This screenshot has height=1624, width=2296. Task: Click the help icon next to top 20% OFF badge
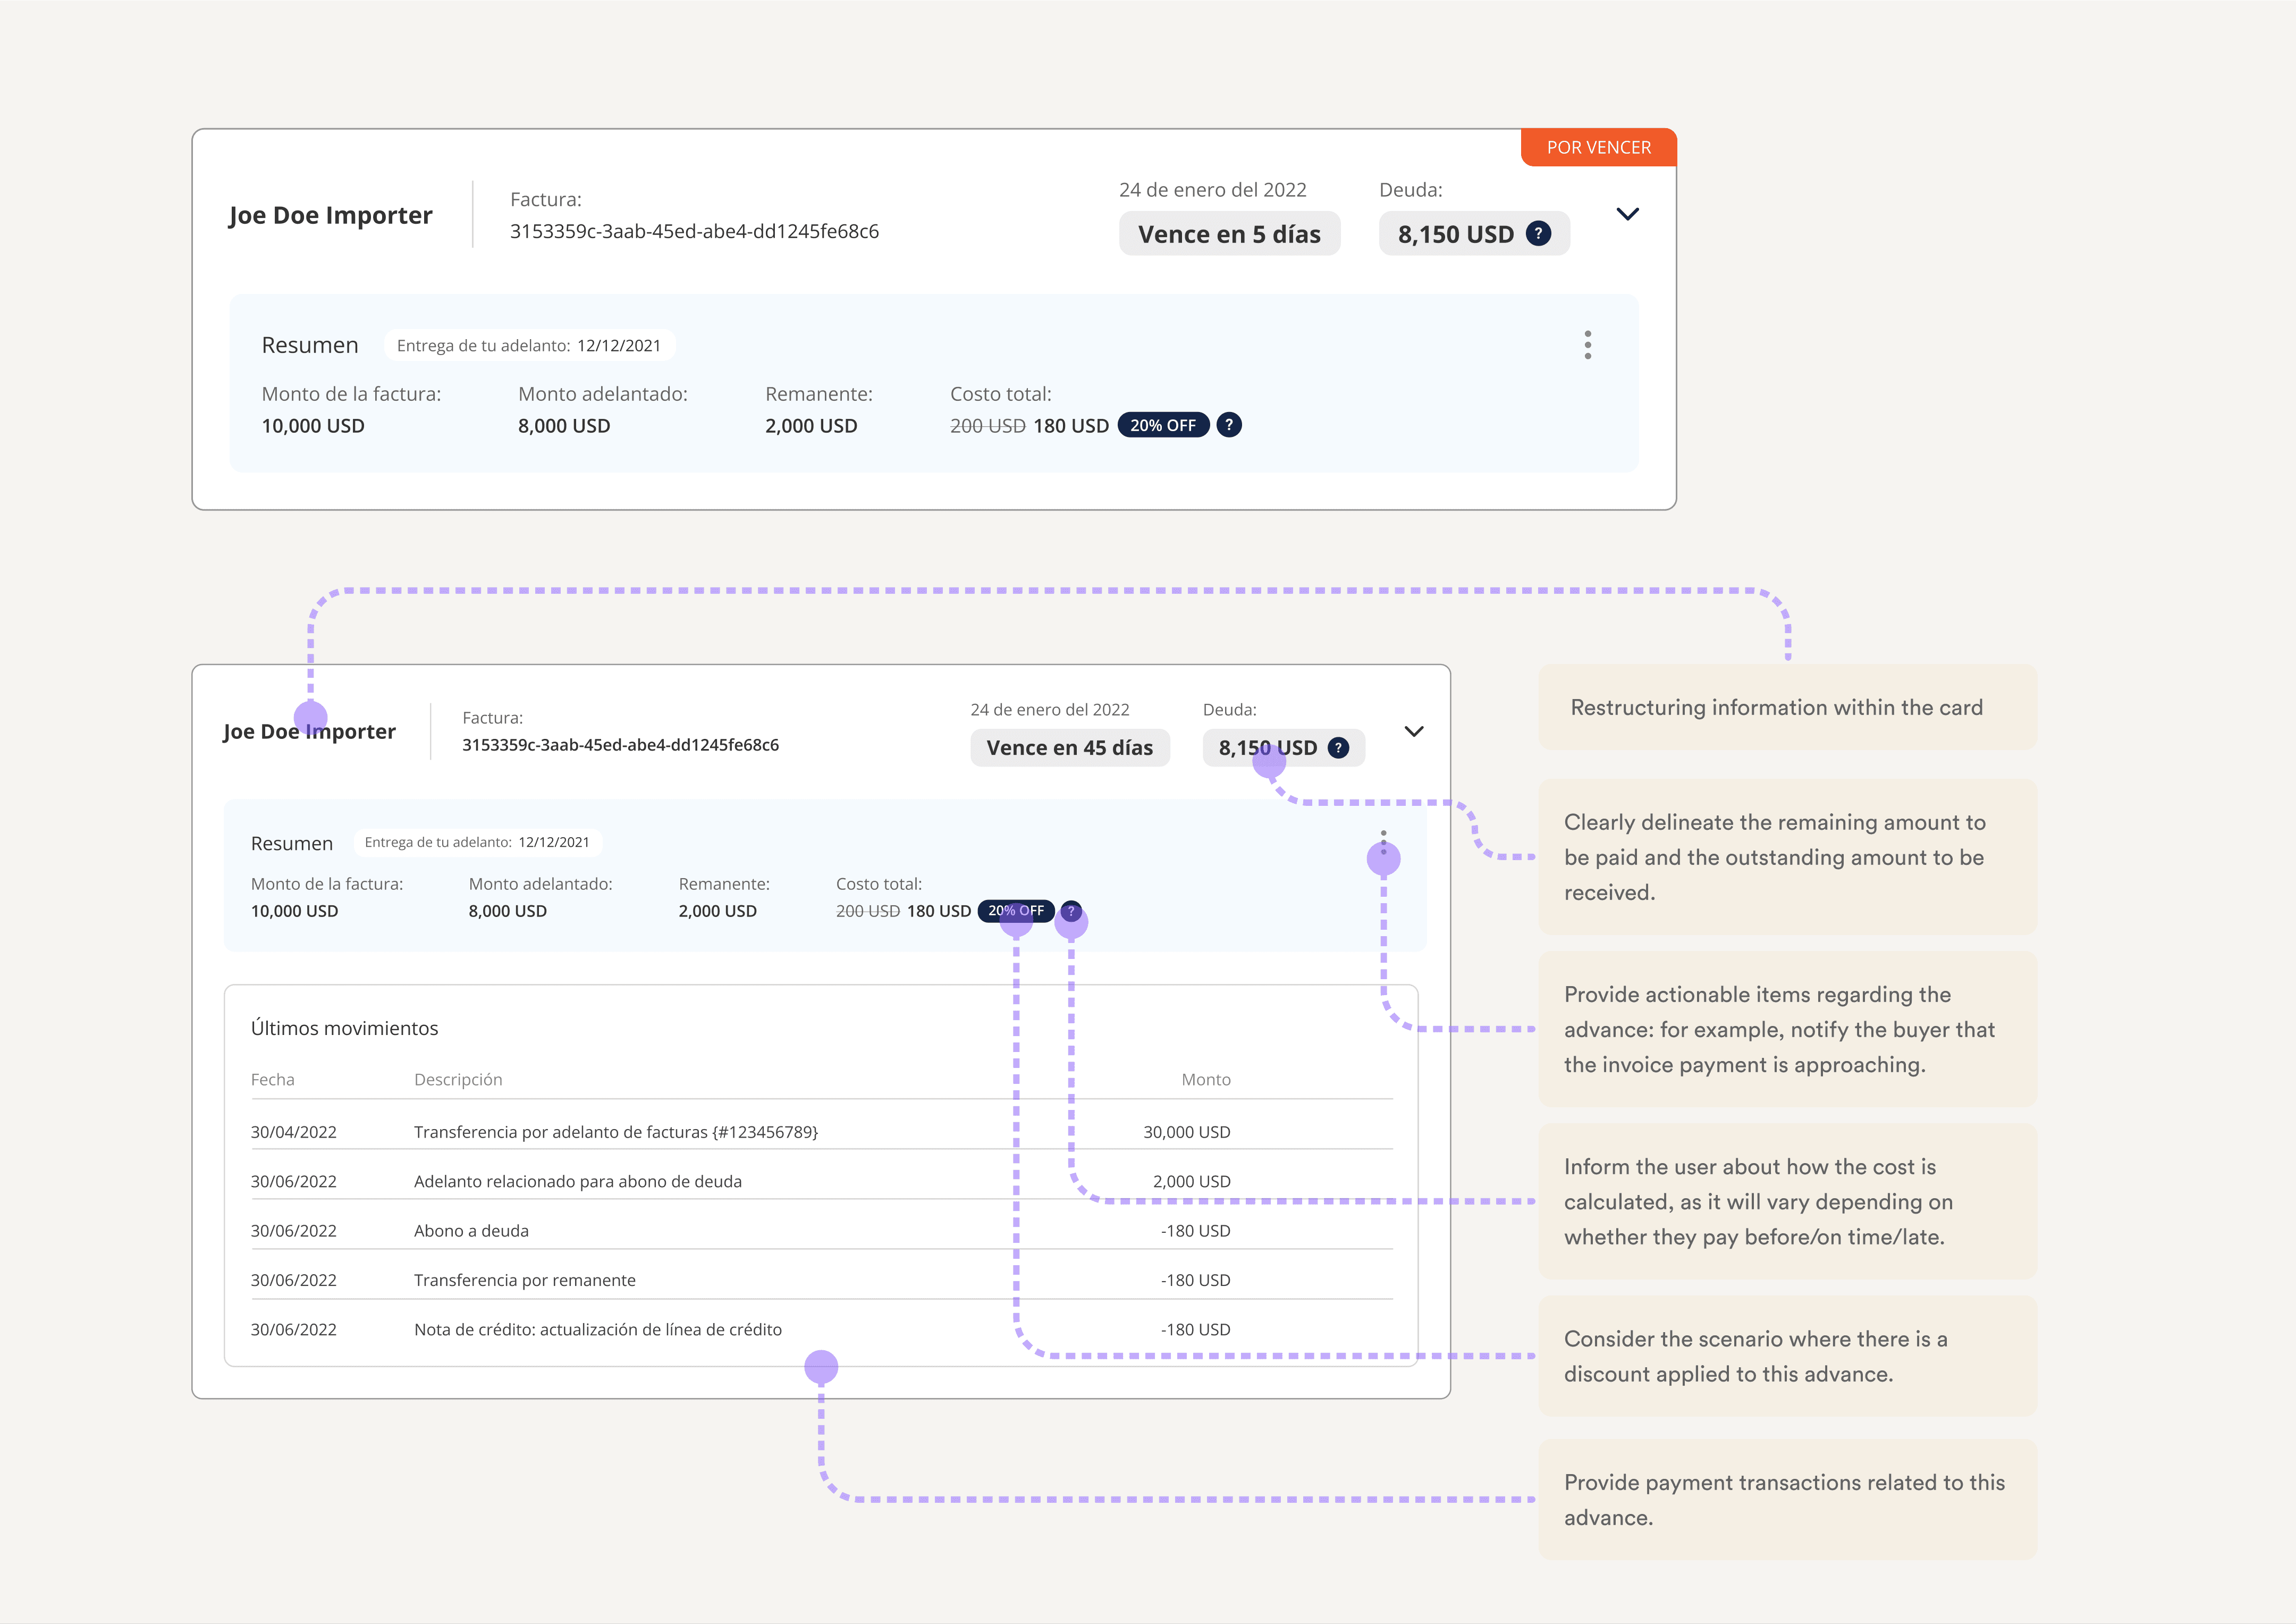pos(1229,425)
